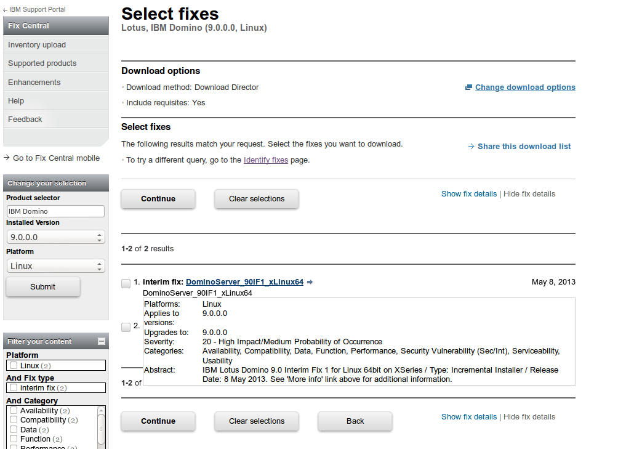Collapse the Filter your content panel icon

coord(102,341)
